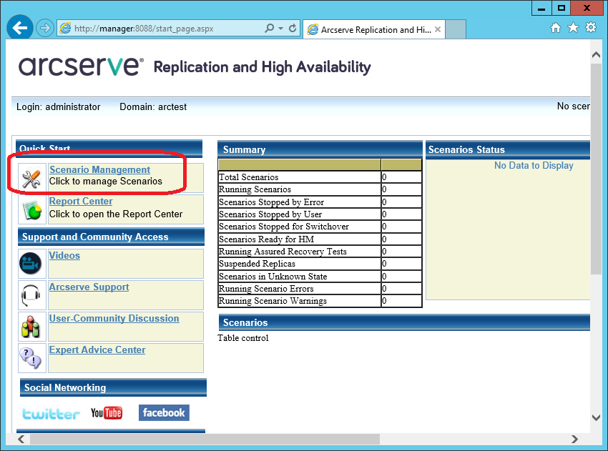608x451 pixels.
Task: Expand the address bar dropdown arrow
Action: tap(280, 29)
